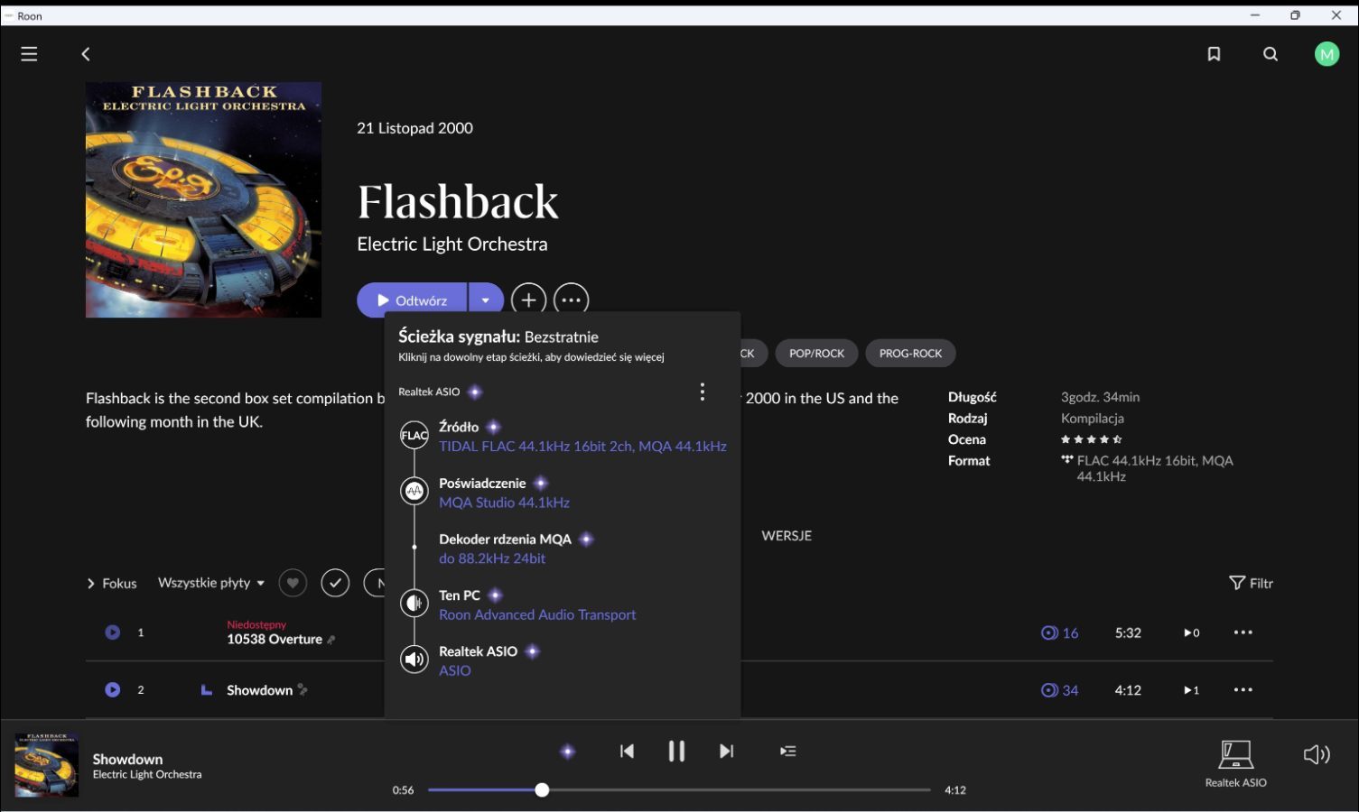Open more options for 10538 Overture row

[x=1243, y=632]
